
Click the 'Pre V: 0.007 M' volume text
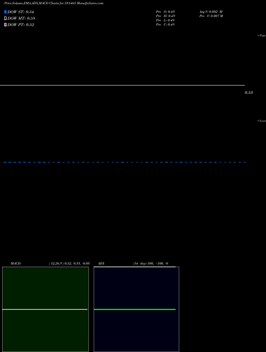click(x=211, y=16)
